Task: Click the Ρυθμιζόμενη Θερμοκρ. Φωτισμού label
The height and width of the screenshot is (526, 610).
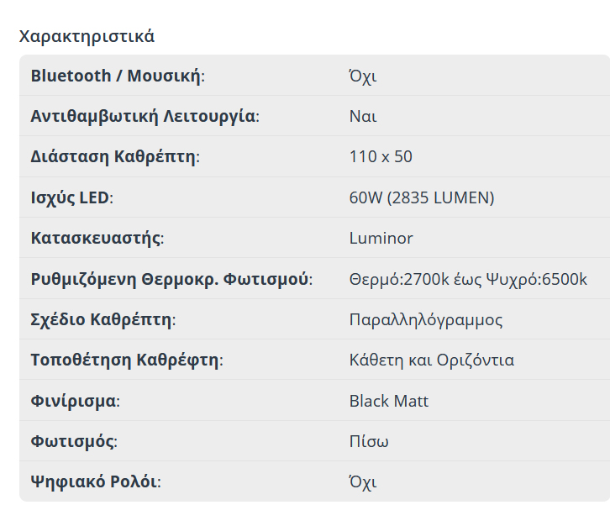Action: tap(171, 279)
